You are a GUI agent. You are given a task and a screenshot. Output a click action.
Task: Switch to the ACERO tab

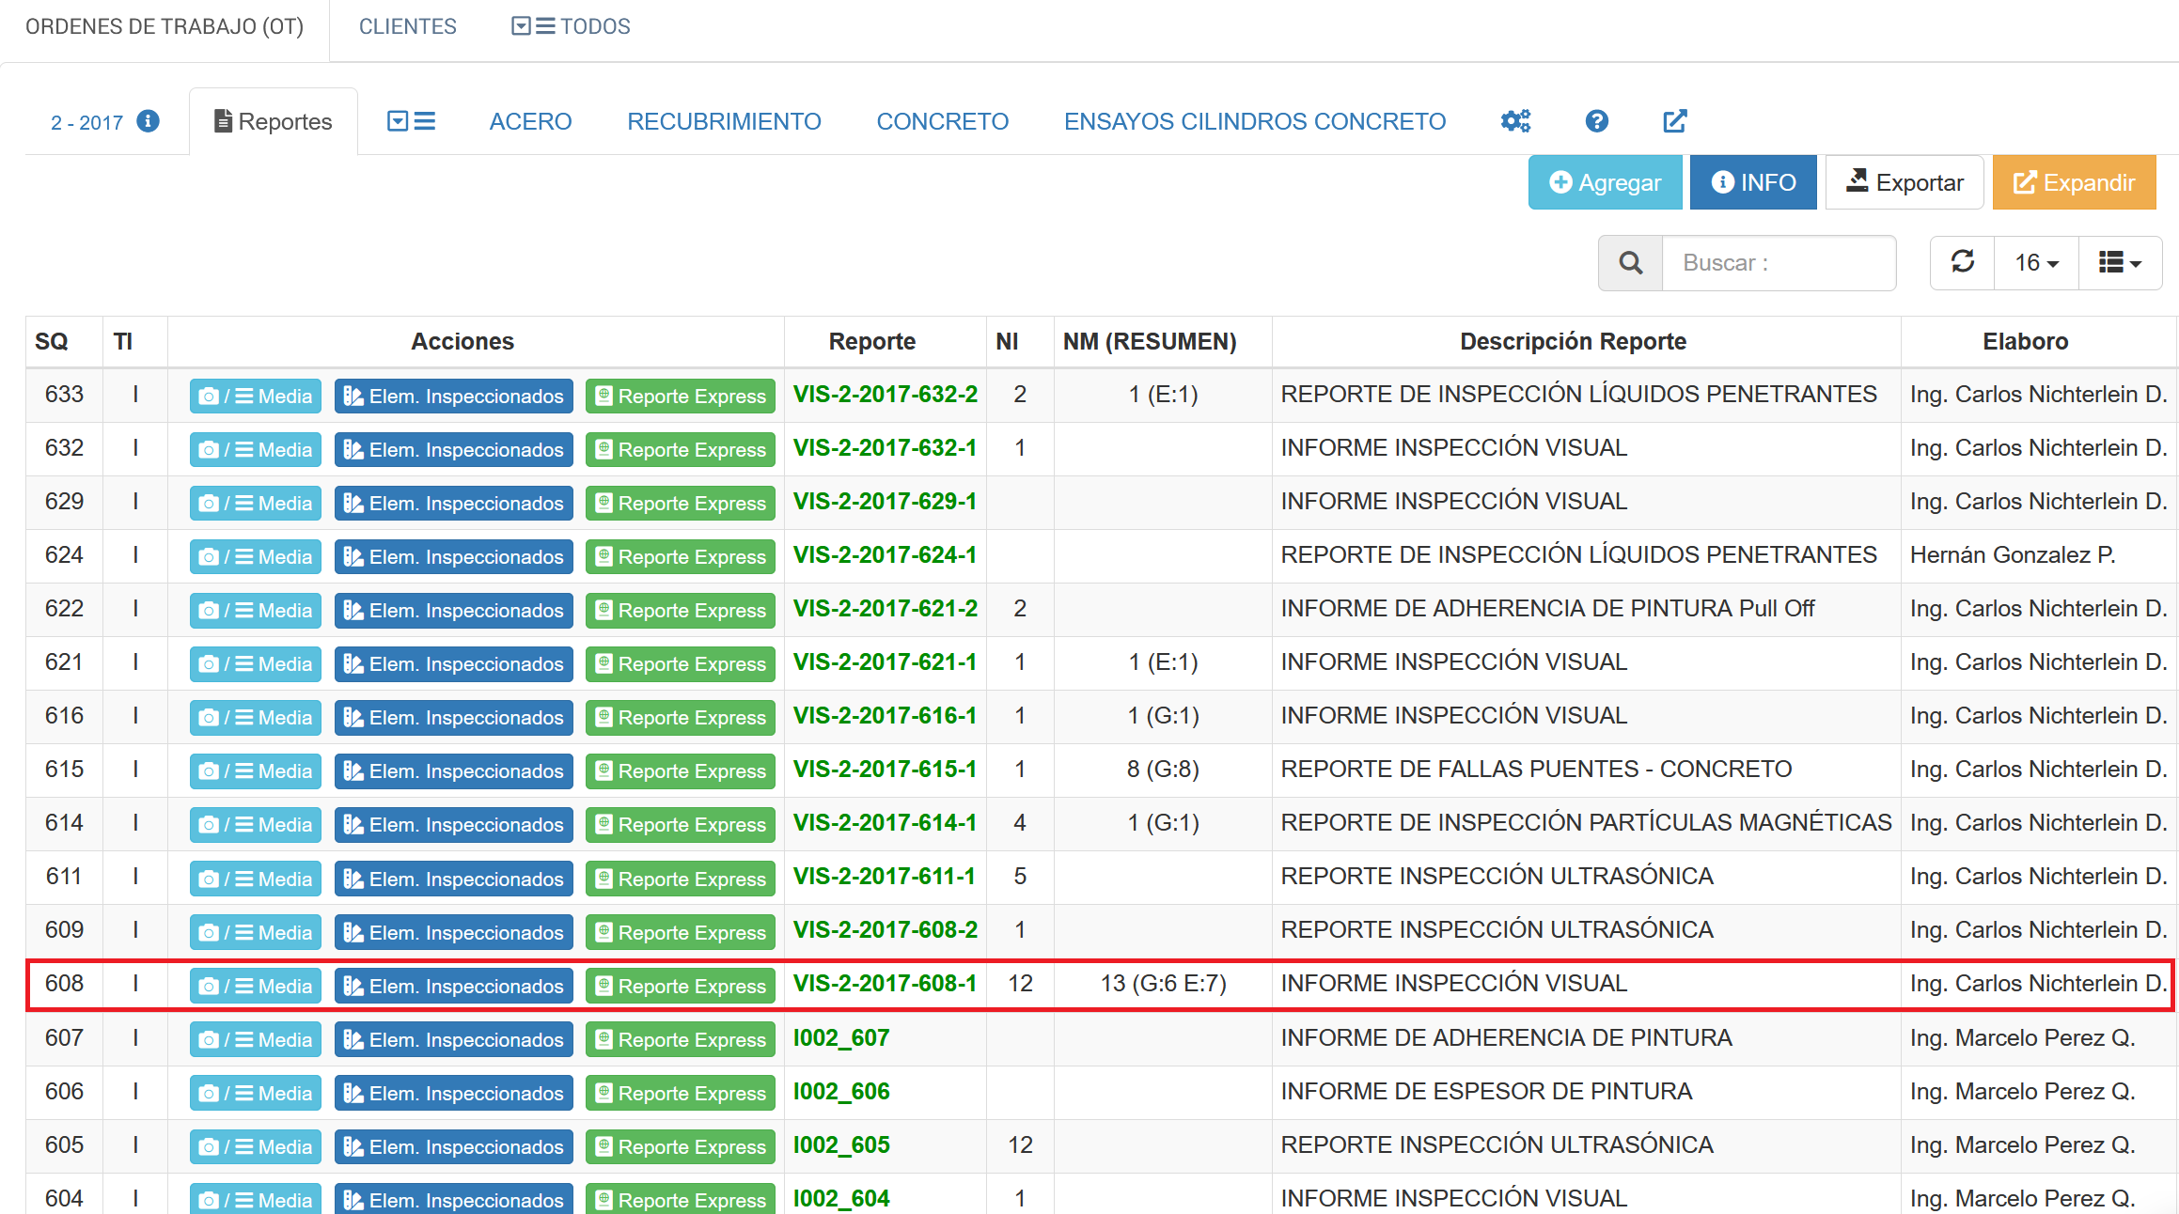530,121
